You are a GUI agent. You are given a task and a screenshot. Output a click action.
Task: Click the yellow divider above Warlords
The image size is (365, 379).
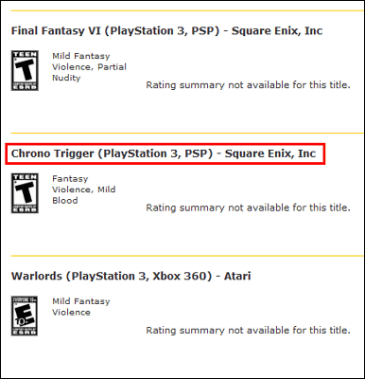point(187,256)
